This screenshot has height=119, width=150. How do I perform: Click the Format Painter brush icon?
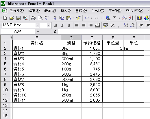(78, 18)
